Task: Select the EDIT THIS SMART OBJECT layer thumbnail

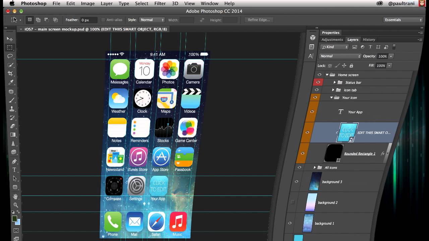Action: (x=347, y=133)
